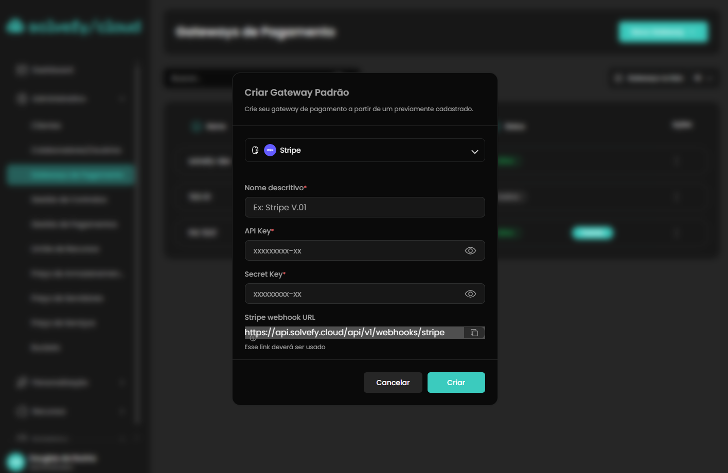Screen dimensions: 728x473
Task: Click the 'Nome descritivo' label
Action: (x=274, y=188)
